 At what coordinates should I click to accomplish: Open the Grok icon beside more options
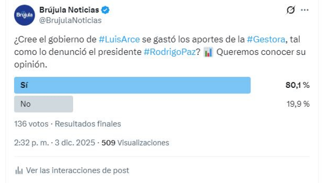290,10
